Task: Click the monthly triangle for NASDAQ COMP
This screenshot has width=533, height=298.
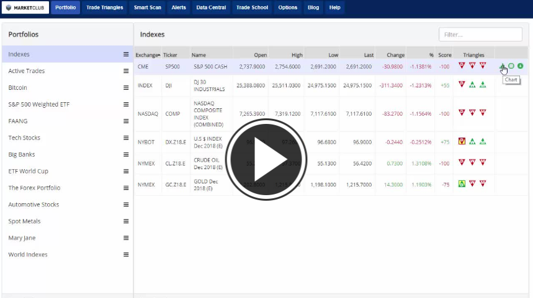Action: pyautogui.click(x=483, y=112)
